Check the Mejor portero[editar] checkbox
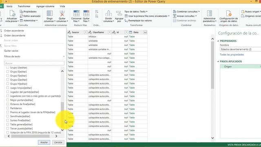261x147 pixels. tap(7, 100)
